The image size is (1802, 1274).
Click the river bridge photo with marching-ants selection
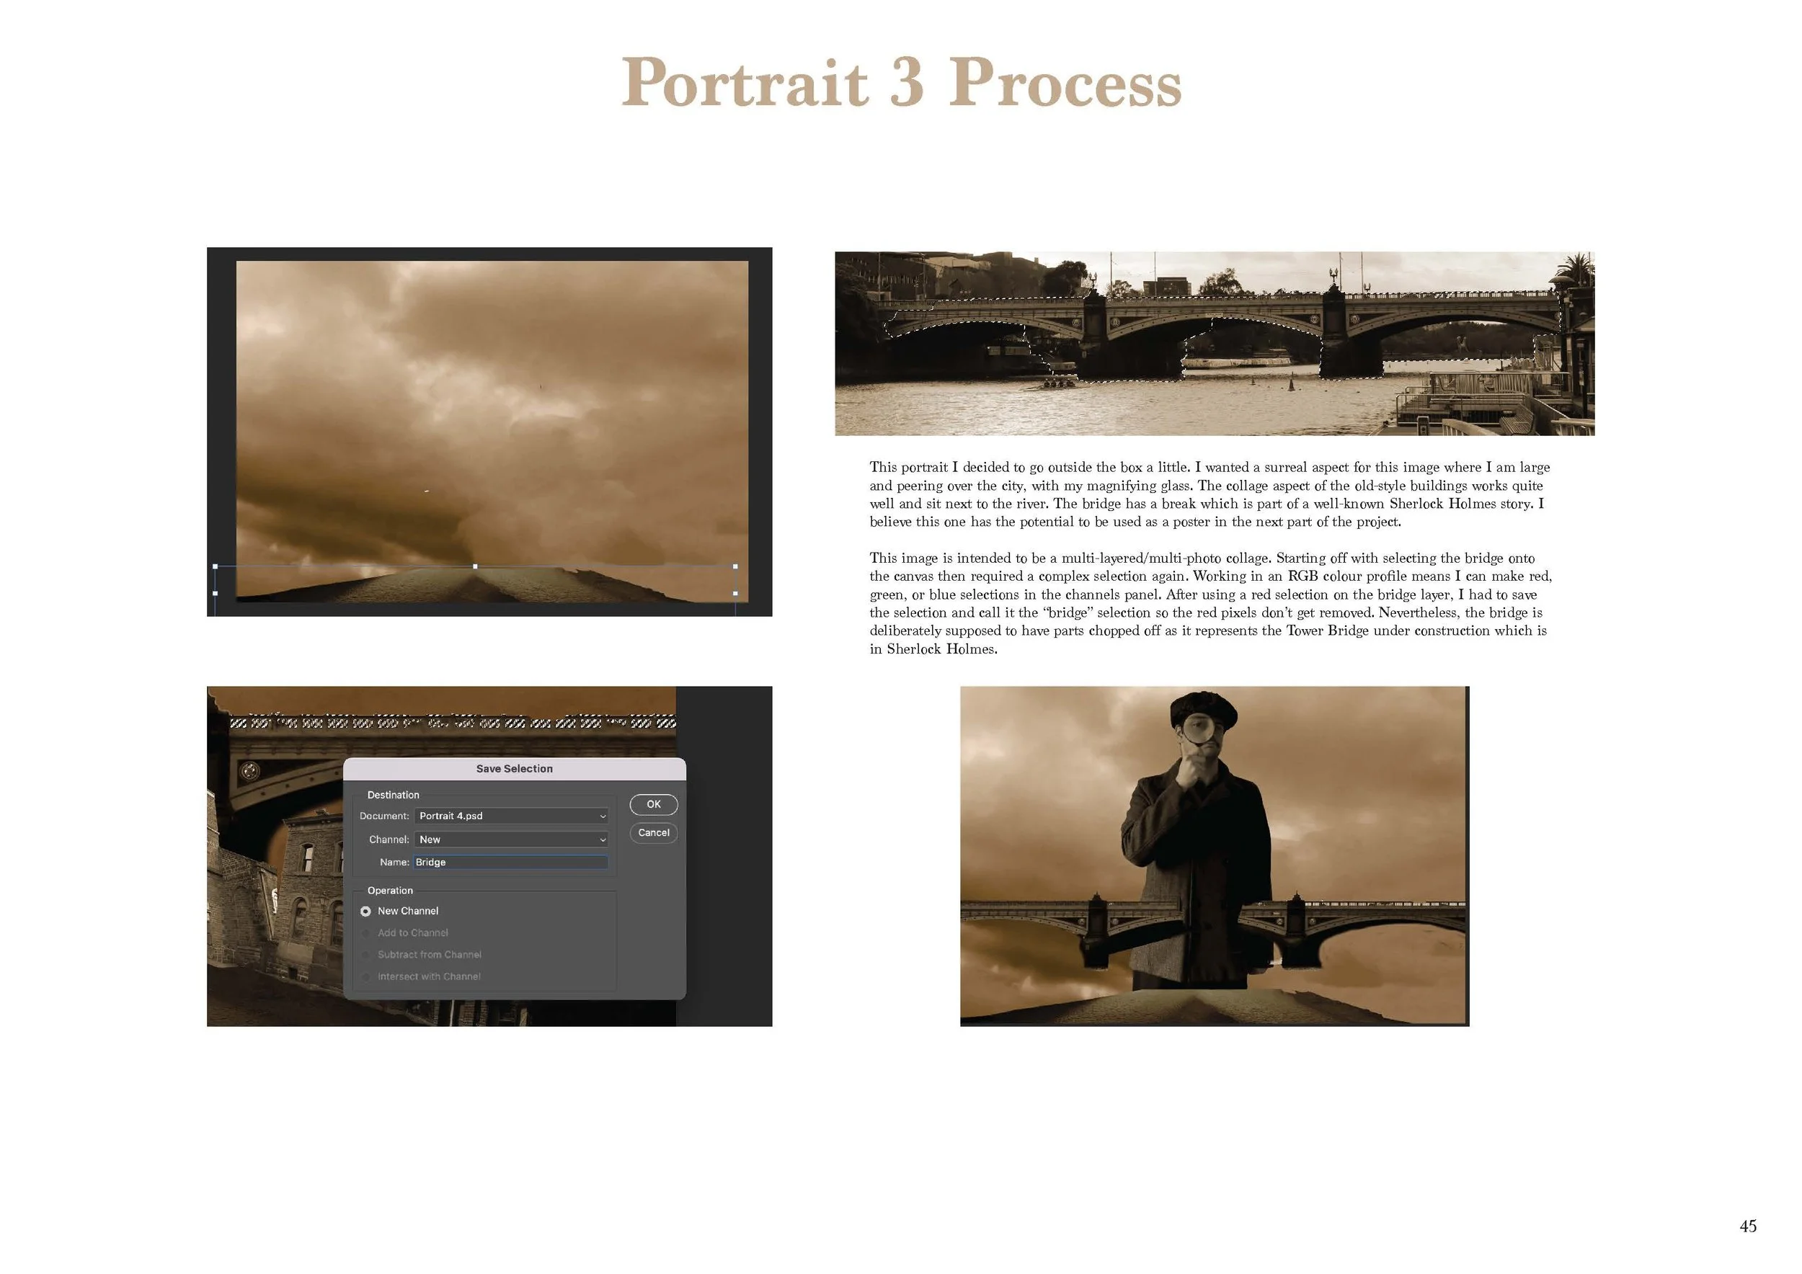(1214, 344)
